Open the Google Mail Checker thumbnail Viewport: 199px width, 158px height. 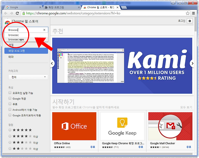(170, 126)
